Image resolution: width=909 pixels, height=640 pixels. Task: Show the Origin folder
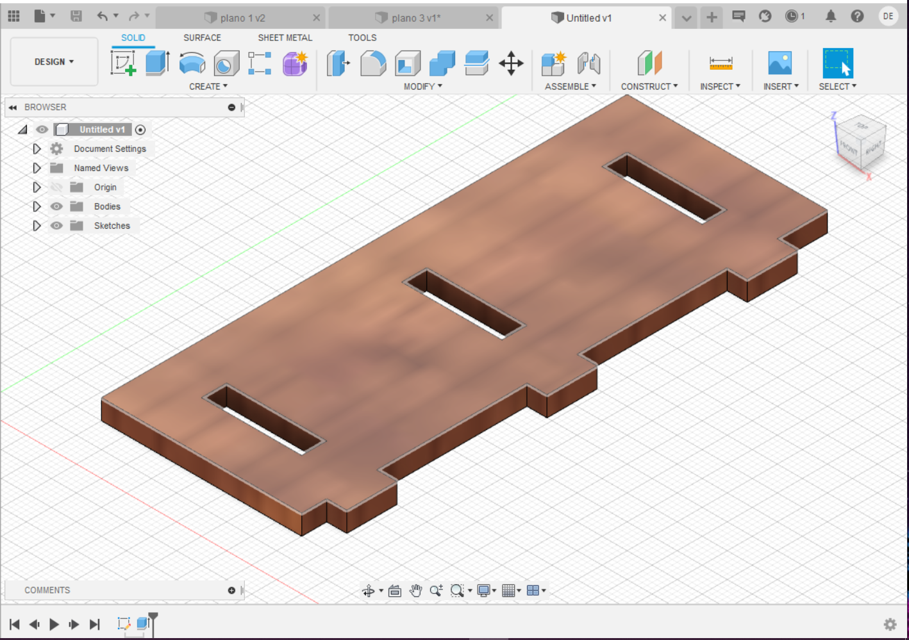click(x=56, y=187)
